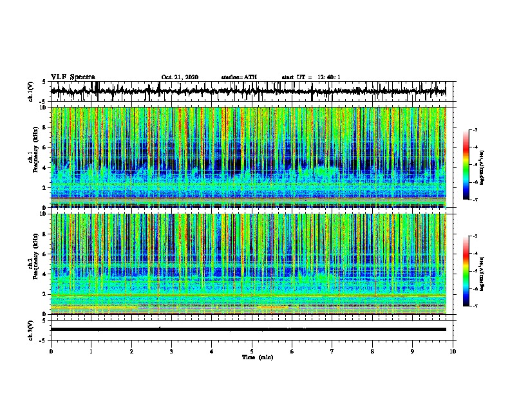The image size is (510, 394).
Task: Click the "9" tick on the time axis
Action: coord(412,352)
